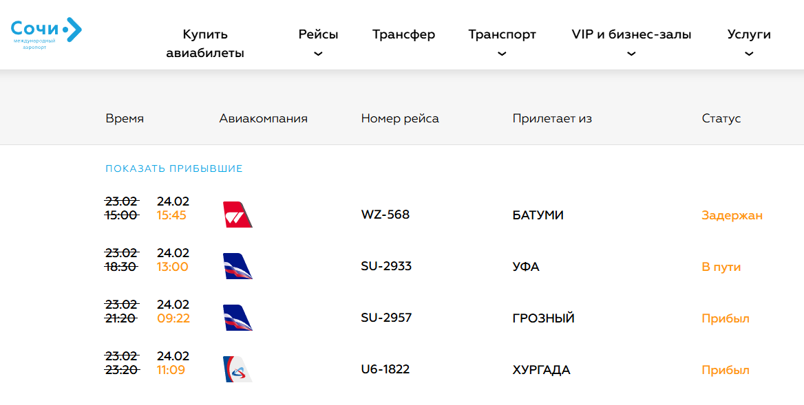Expand the Рейсы dropdown chevron
The height and width of the screenshot is (405, 804).
point(318,54)
